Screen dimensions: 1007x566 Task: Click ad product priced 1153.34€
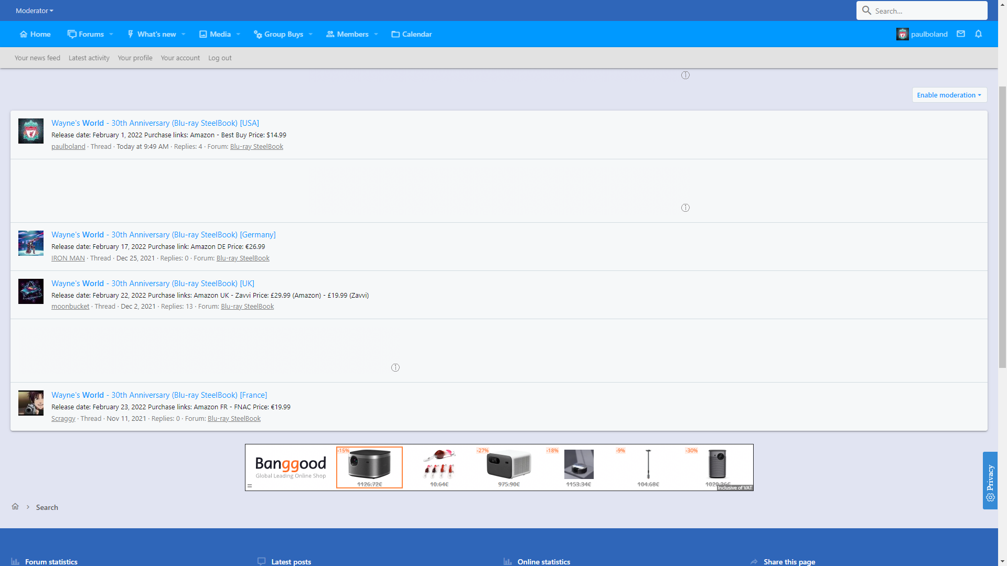click(x=579, y=467)
